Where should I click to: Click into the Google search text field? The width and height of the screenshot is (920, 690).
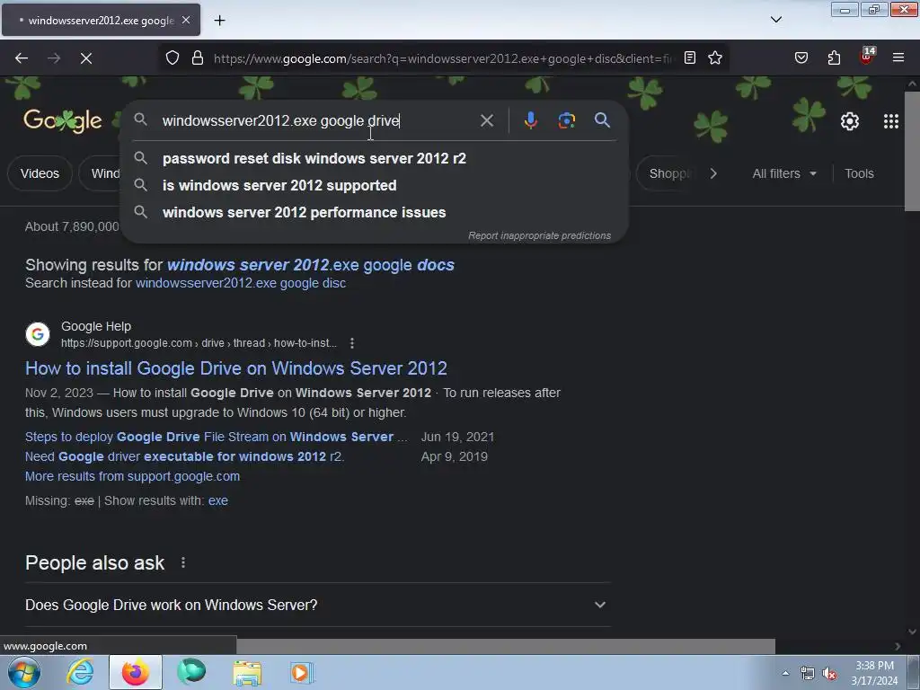click(317, 121)
